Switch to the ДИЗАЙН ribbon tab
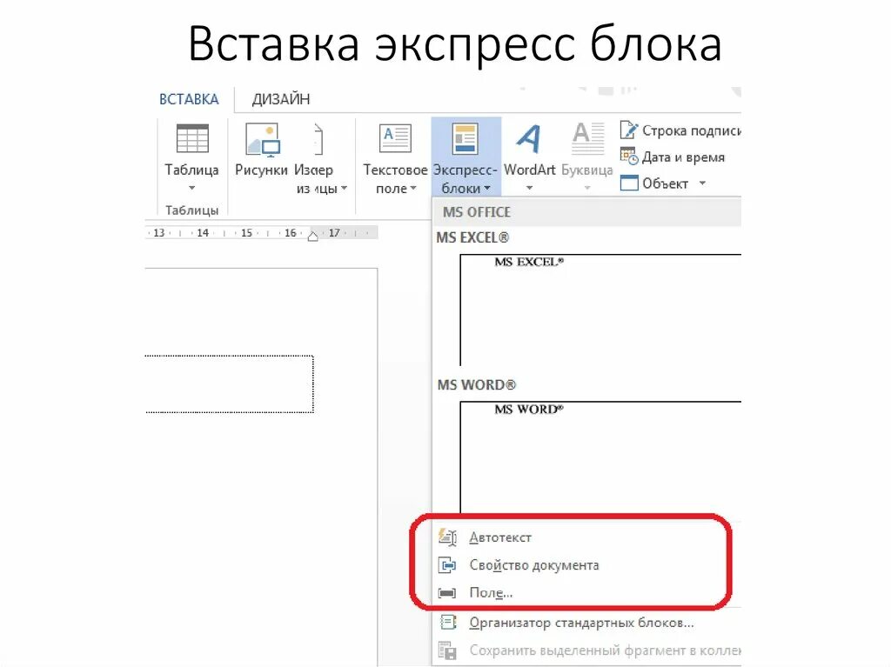891x667 pixels. [281, 99]
